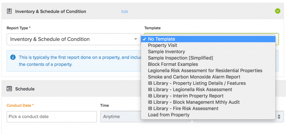Select IB Library - Interim Property Report
Viewport: 286px width, 134px height.
(x=186, y=96)
